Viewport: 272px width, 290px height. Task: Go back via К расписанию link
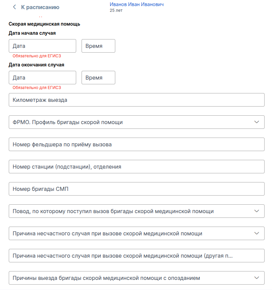point(40,7)
